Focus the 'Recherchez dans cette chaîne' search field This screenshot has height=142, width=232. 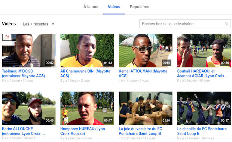[185, 24]
